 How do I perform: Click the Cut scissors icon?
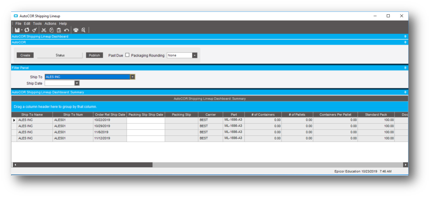point(44,30)
